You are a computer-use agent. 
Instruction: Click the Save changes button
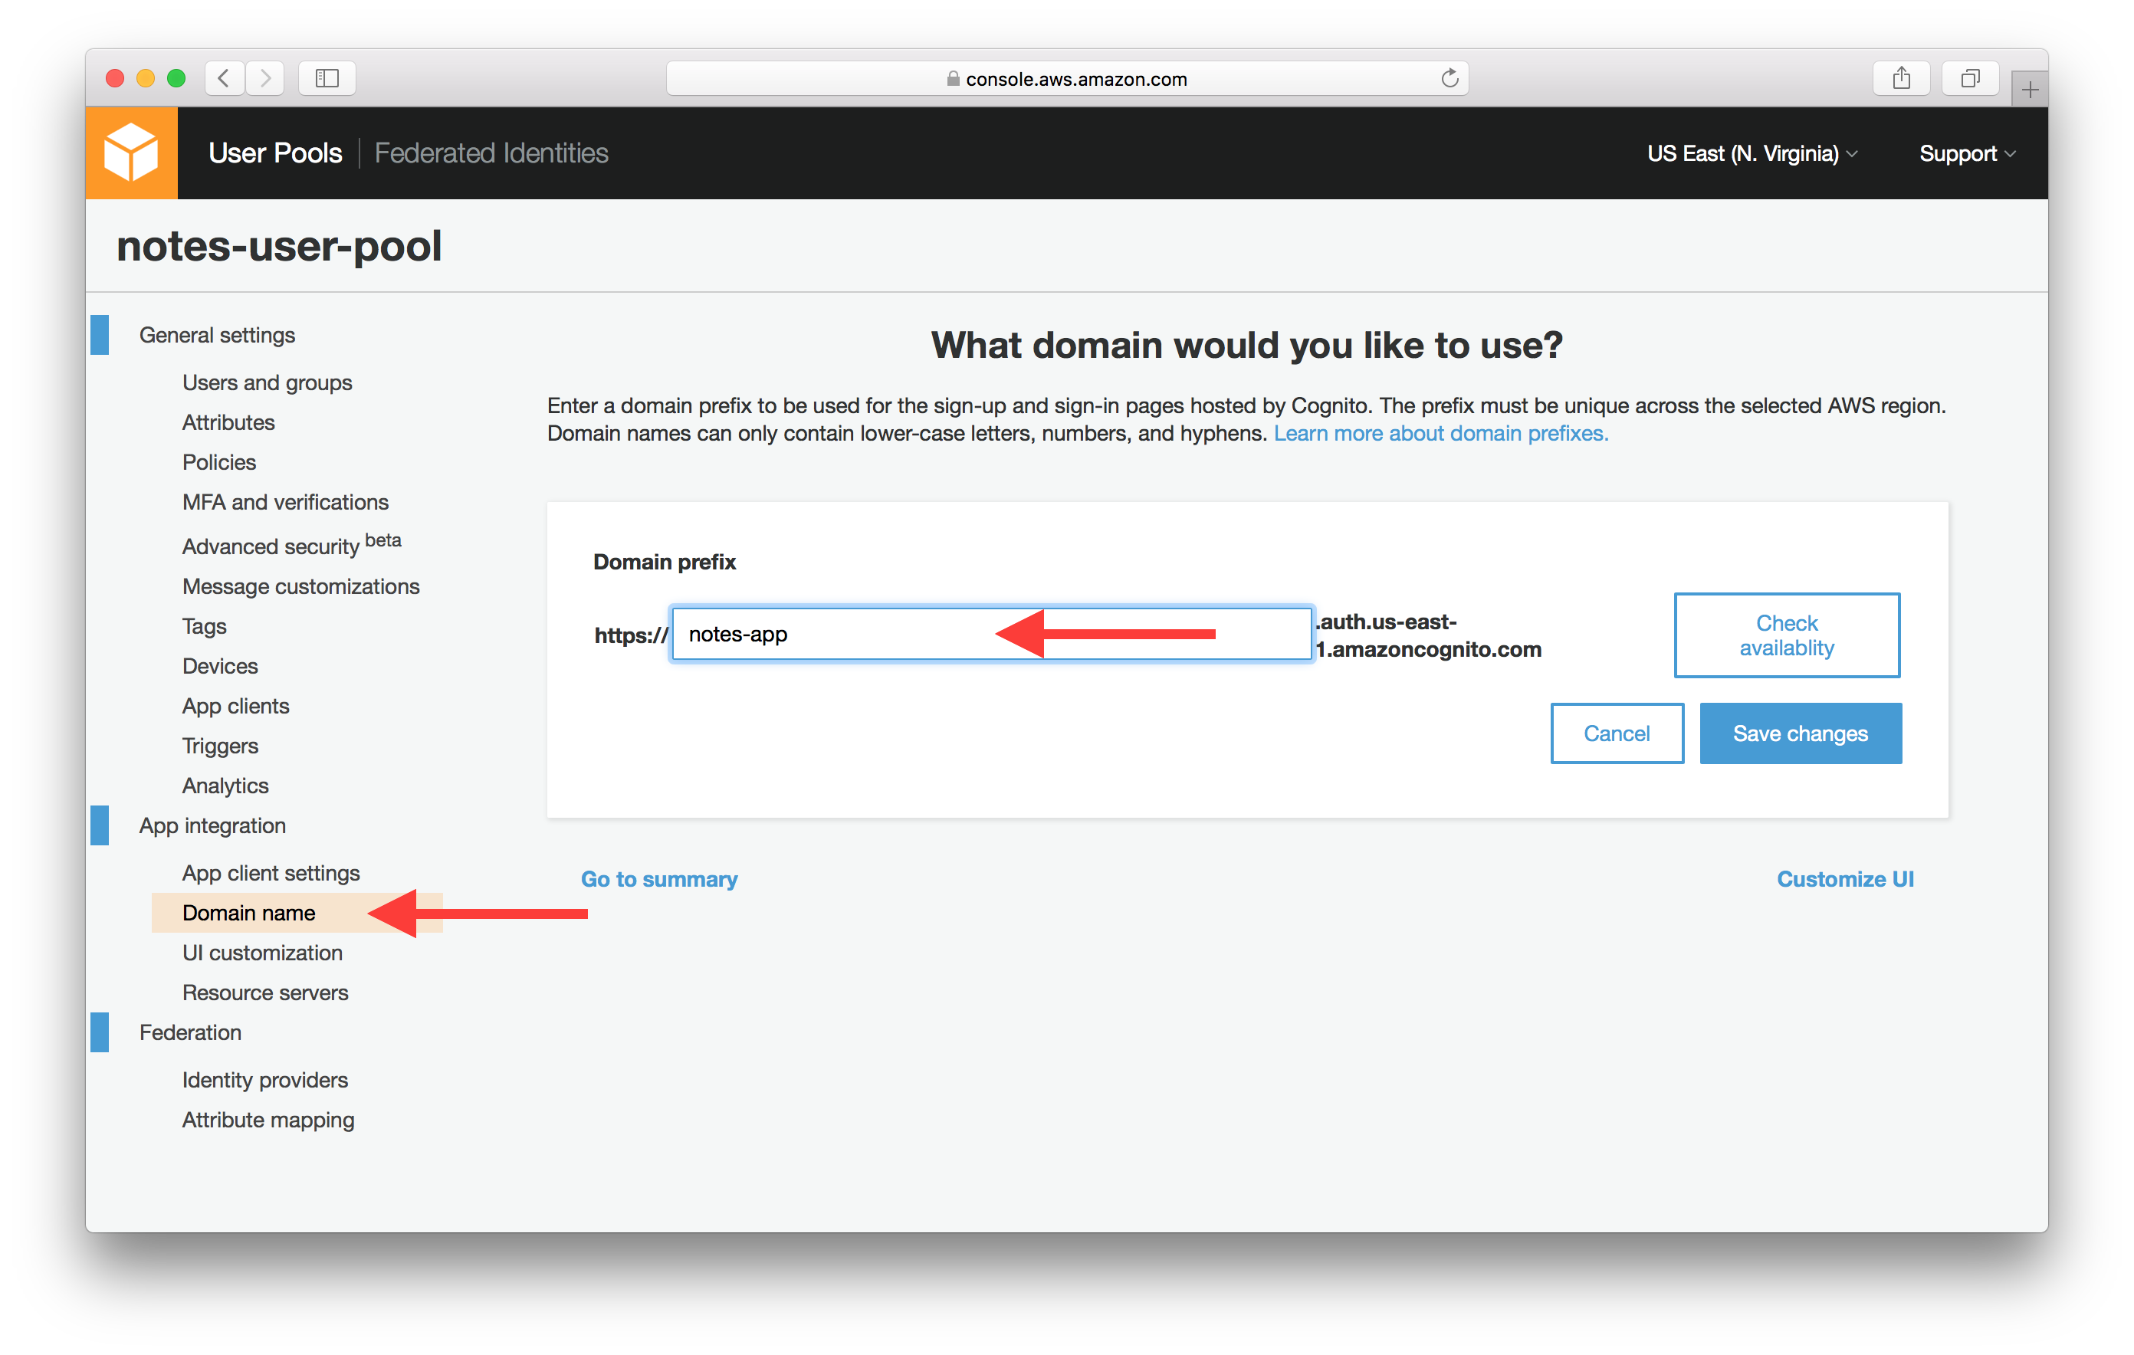pos(1799,733)
